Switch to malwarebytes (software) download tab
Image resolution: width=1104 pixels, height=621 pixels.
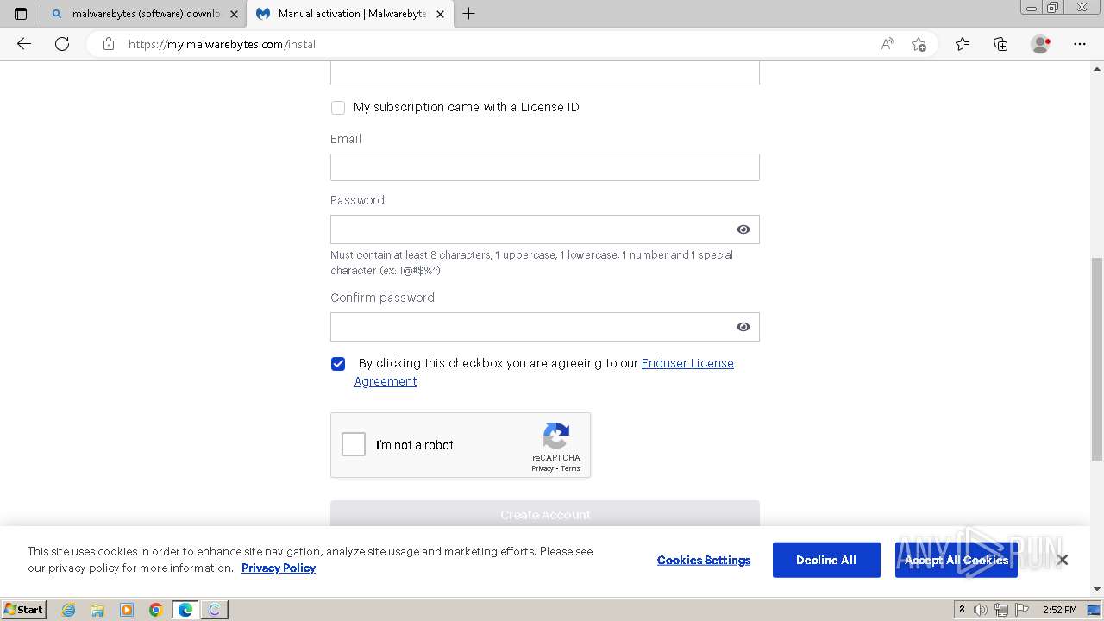pyautogui.click(x=143, y=14)
